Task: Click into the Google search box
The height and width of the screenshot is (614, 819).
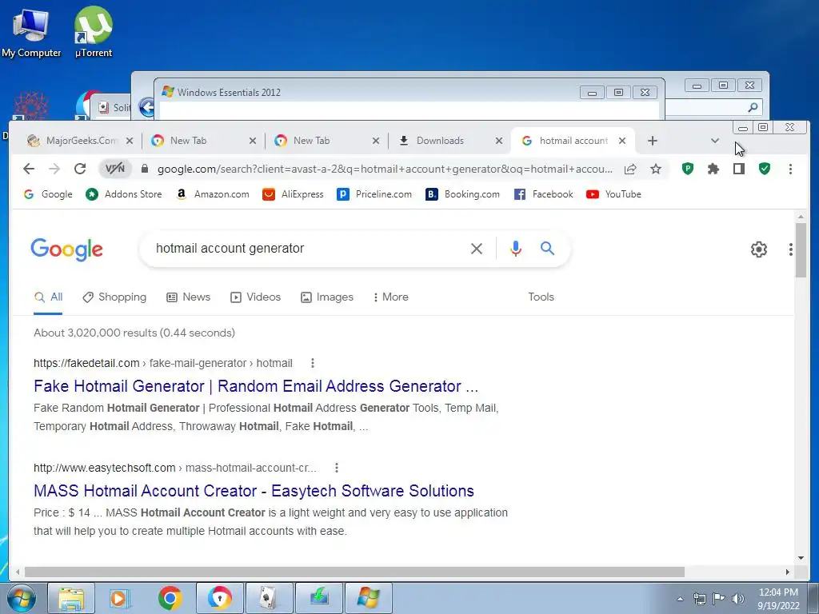Action: pos(308,249)
